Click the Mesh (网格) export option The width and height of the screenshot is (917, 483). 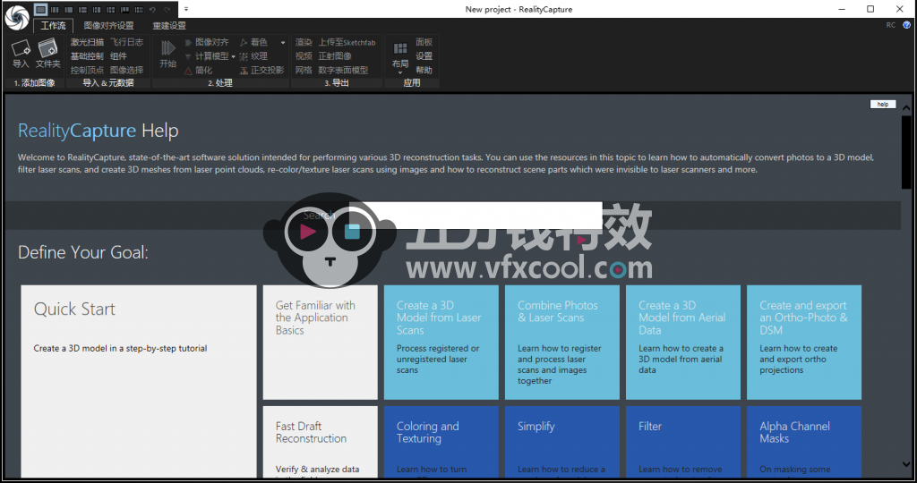304,70
